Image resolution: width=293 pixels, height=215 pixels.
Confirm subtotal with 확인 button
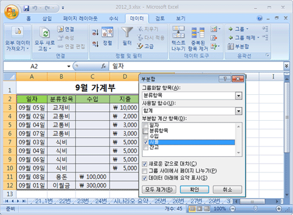coord(195,189)
